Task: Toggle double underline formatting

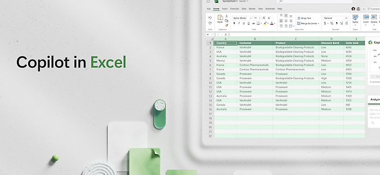Action: pos(248,23)
